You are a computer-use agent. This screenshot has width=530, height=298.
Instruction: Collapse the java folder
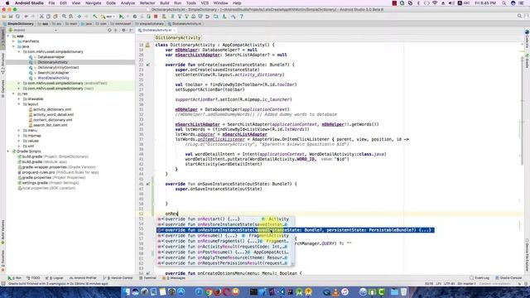tap(13, 46)
